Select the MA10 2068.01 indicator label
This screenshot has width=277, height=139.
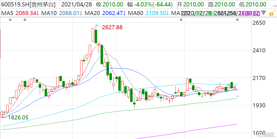tap(62, 13)
